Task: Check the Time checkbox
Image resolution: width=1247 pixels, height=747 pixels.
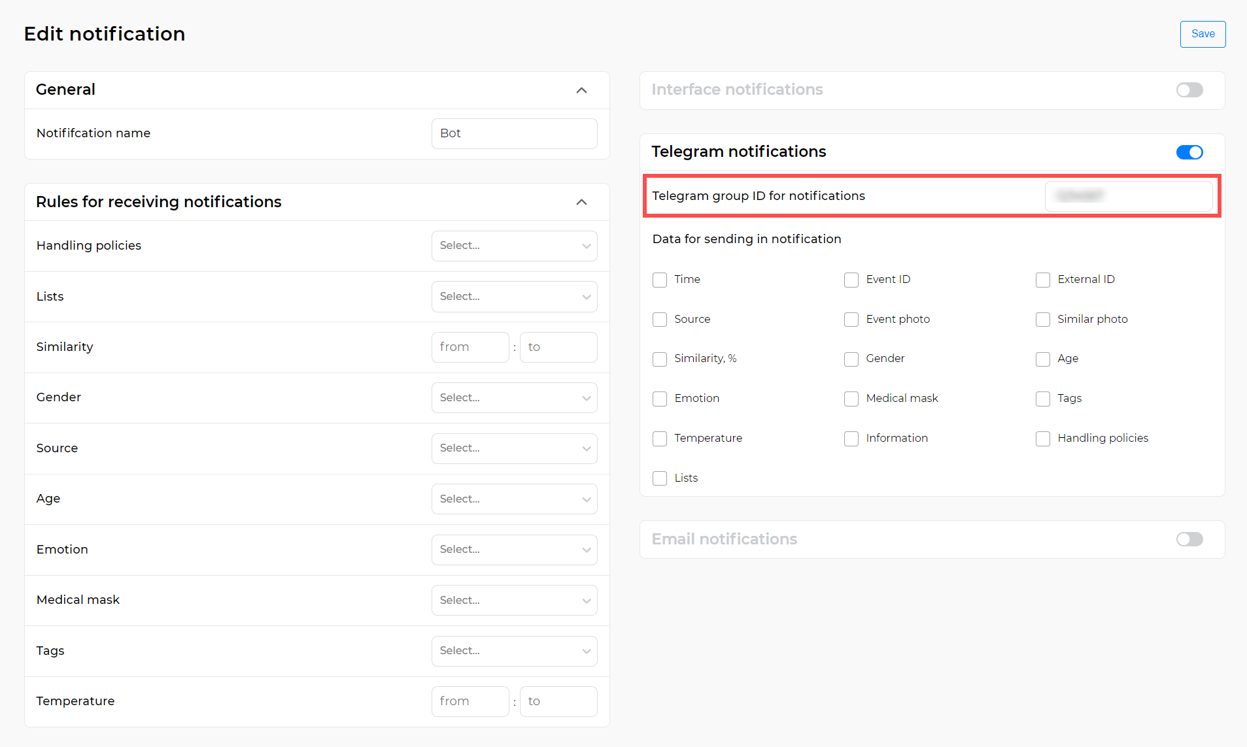Action: (659, 280)
